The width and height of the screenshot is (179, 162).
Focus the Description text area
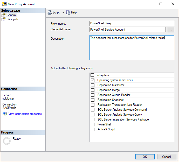pyautogui.click(x=132, y=48)
